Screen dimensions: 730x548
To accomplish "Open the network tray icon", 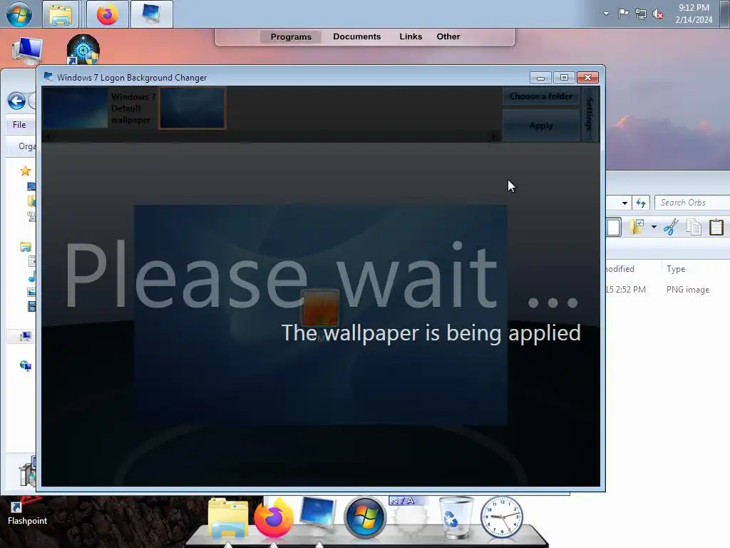I will coord(641,14).
